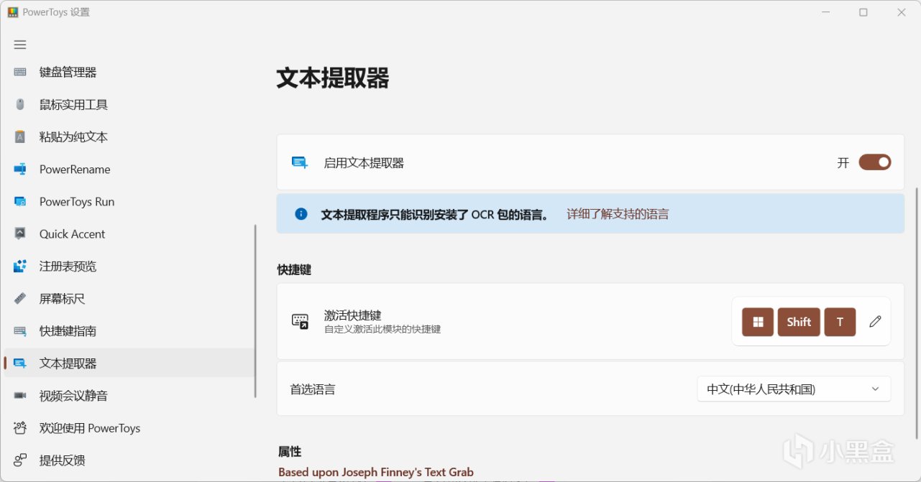921x482 pixels.
Task: Click the Keyboard Manager (键盘管理器) icon
Action: [20, 72]
